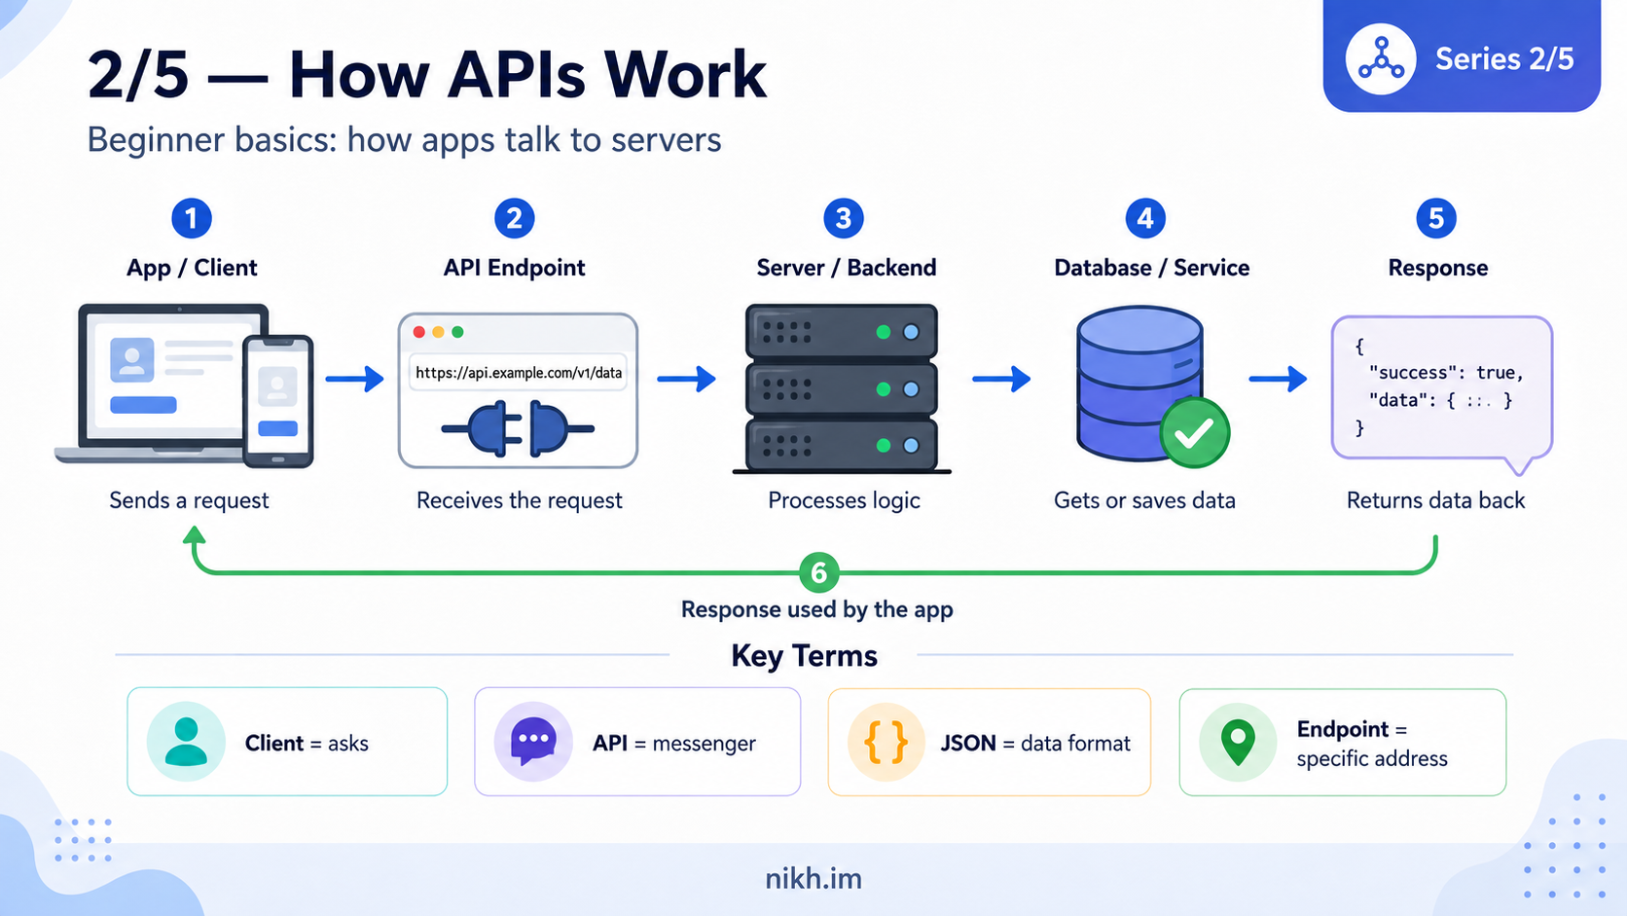The image size is (1627, 916).
Task: Click the "Receives the request" caption
Action: pos(520,500)
